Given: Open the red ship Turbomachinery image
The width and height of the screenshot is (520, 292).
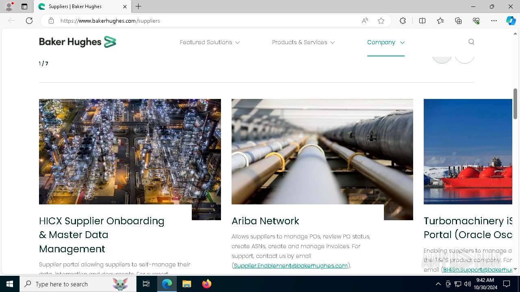Looking at the screenshot, I should click(x=468, y=152).
